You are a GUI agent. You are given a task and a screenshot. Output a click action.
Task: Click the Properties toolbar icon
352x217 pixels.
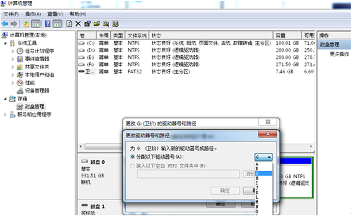[87, 23]
